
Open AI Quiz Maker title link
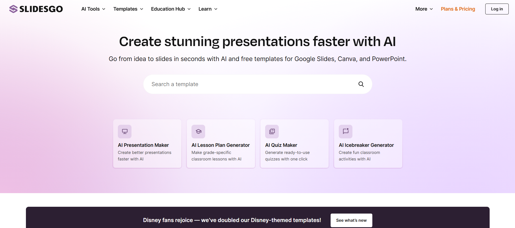281,145
